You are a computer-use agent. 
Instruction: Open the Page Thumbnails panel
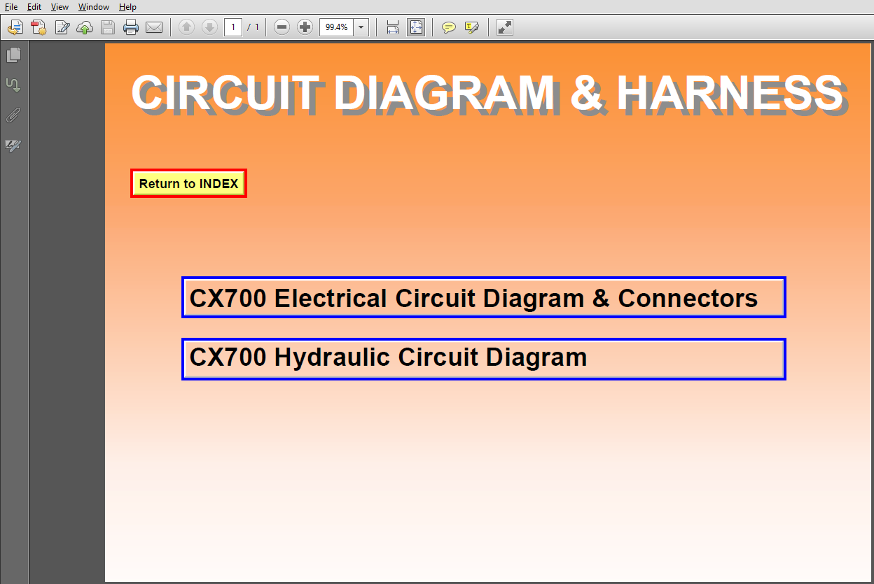coord(13,55)
